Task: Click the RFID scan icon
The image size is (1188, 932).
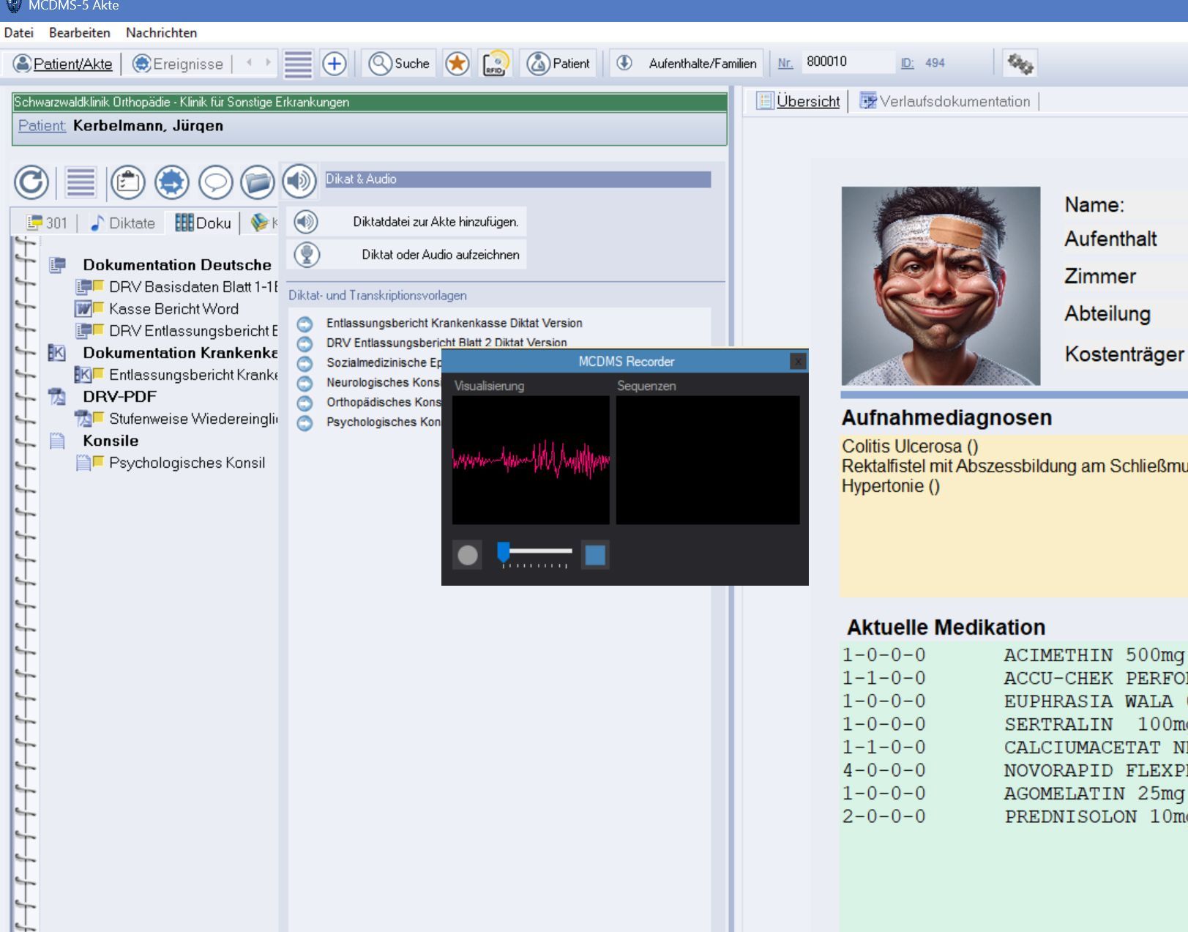Action: coord(496,64)
